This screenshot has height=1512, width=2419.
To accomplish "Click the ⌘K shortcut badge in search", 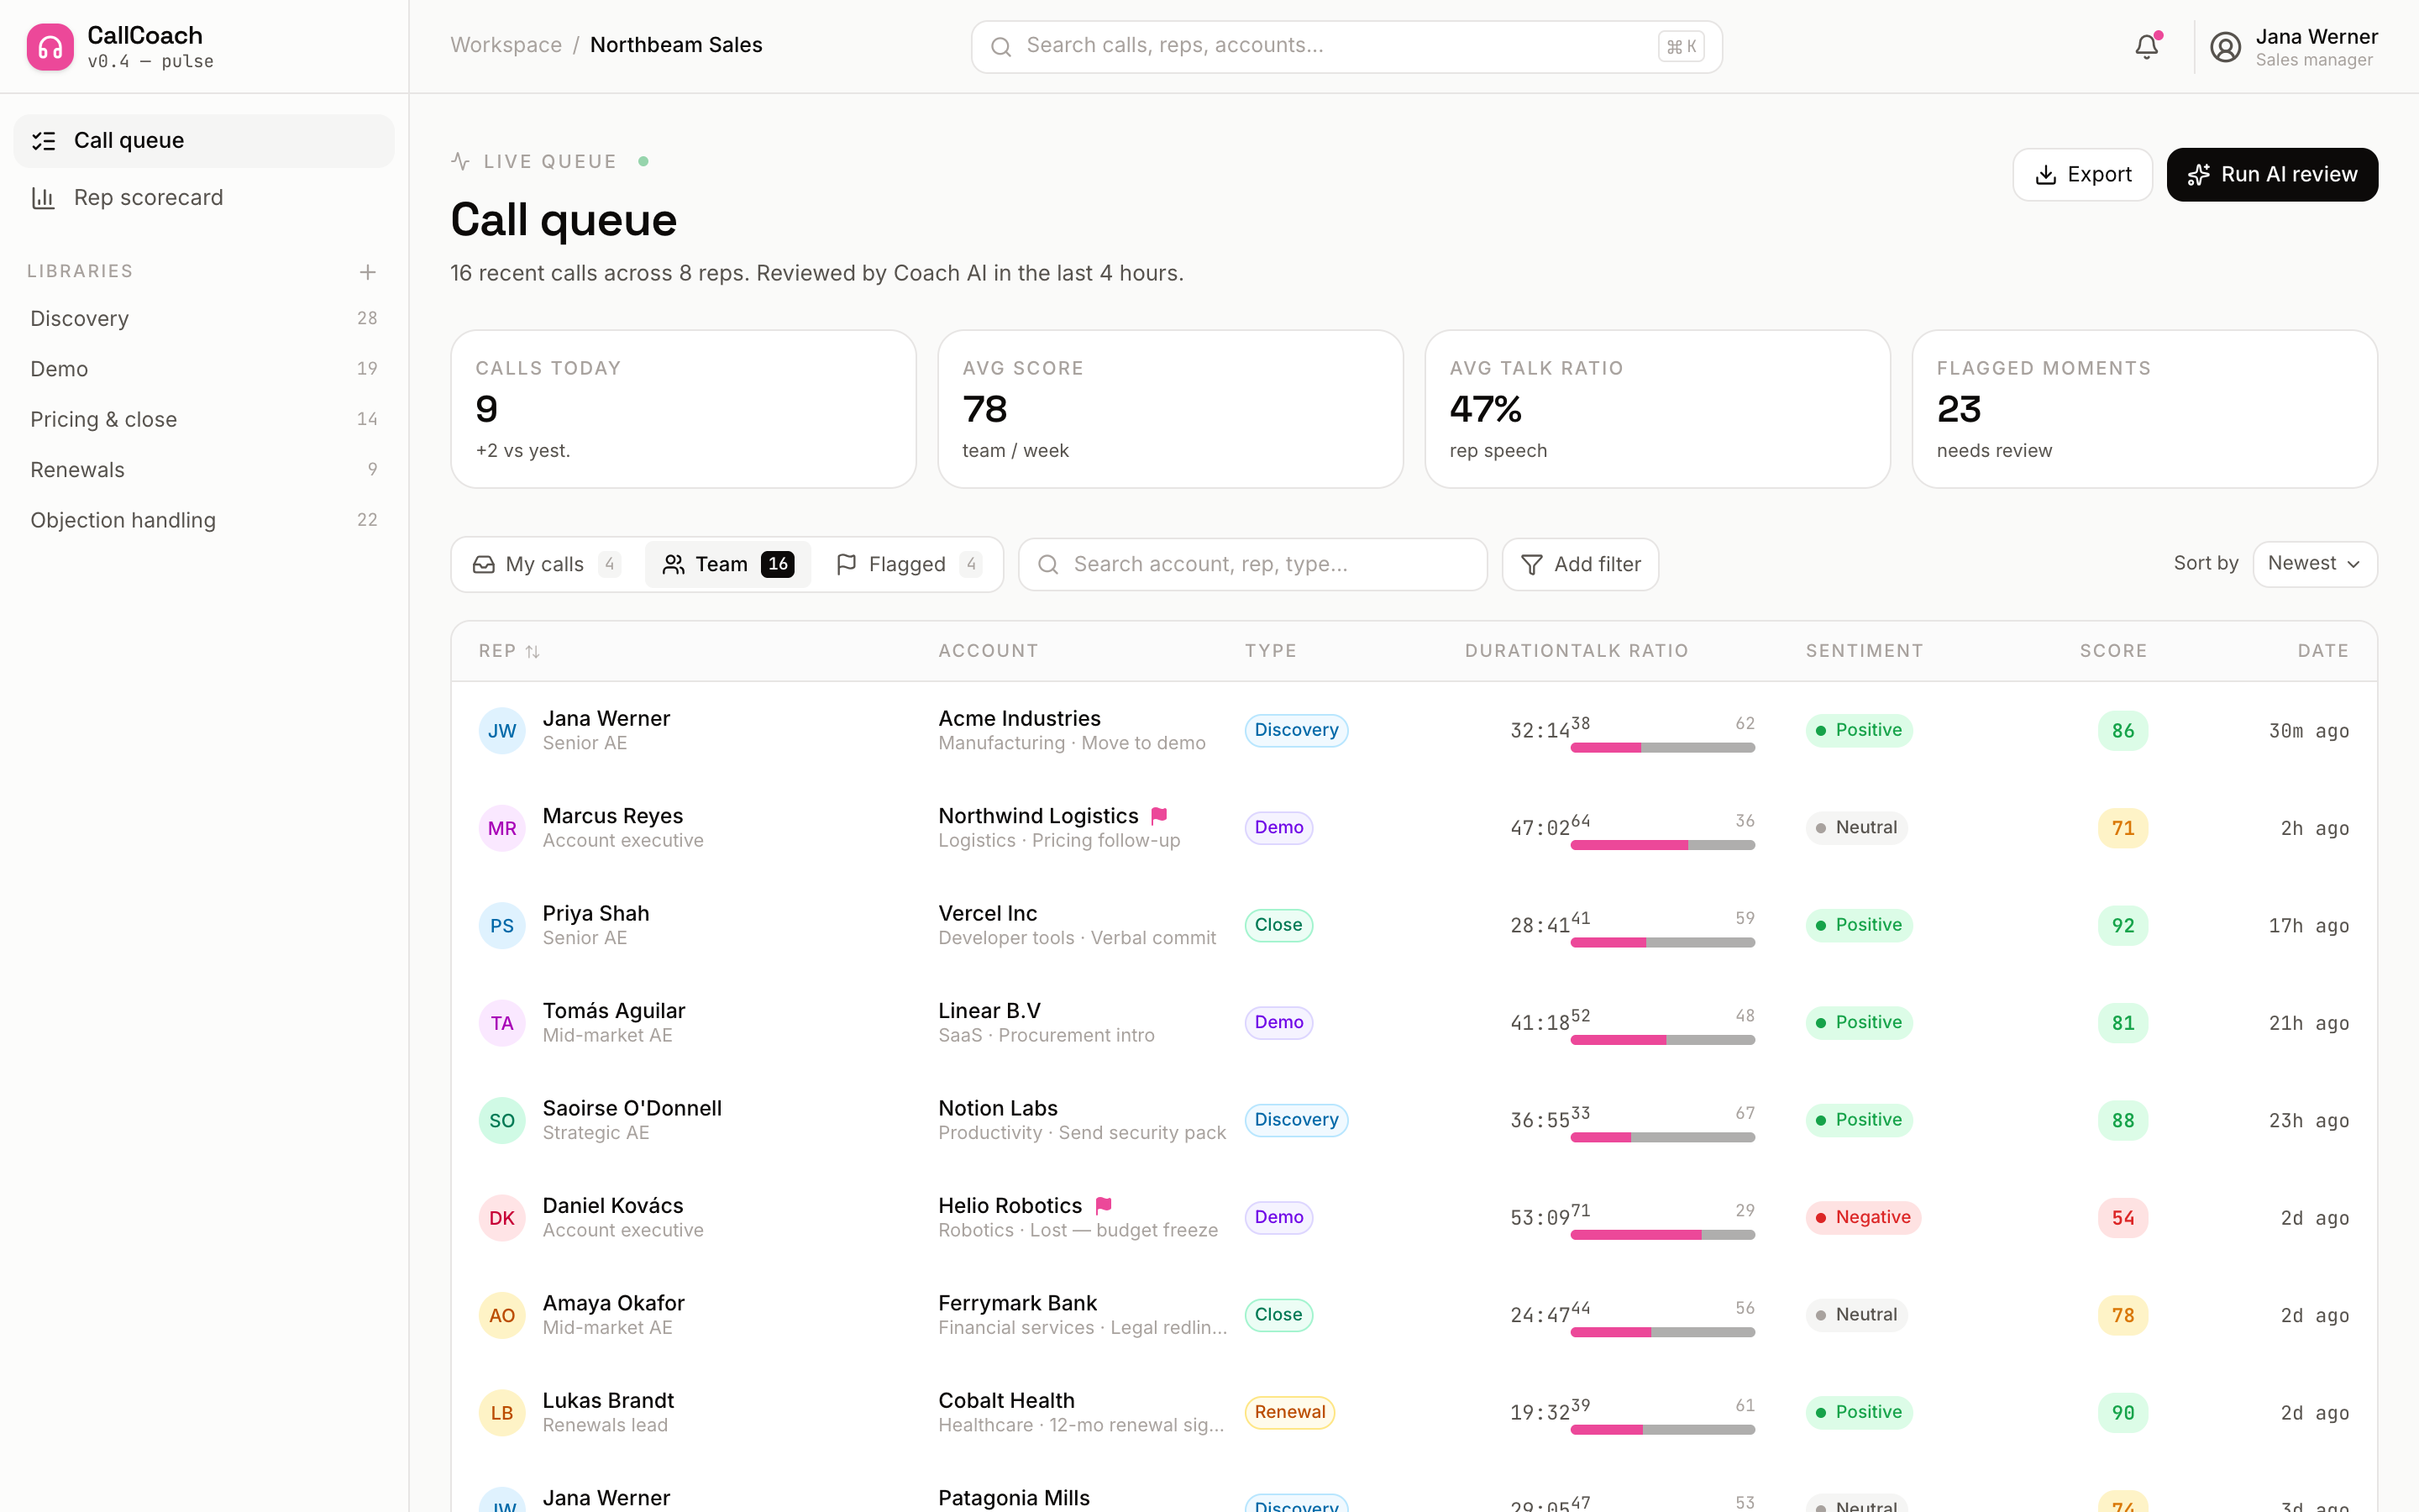I will point(1681,46).
